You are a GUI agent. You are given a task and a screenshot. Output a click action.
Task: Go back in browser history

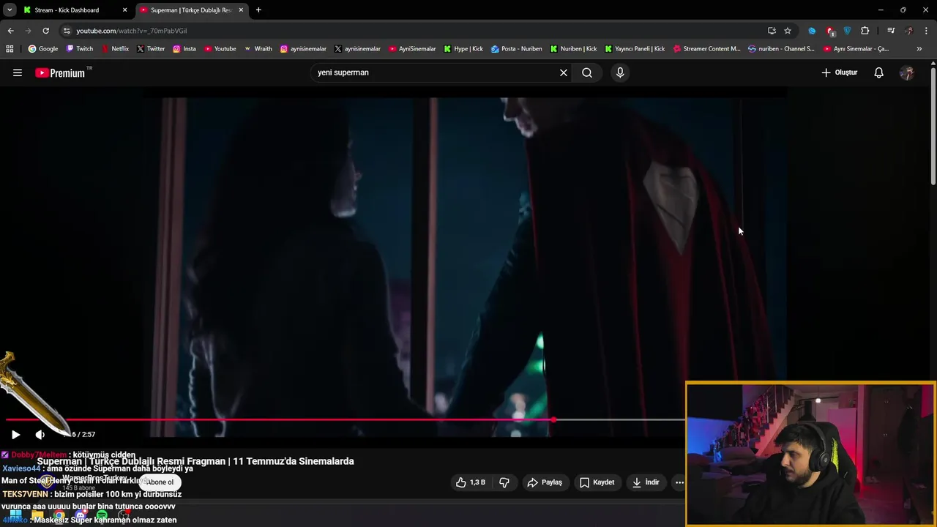pos(10,31)
